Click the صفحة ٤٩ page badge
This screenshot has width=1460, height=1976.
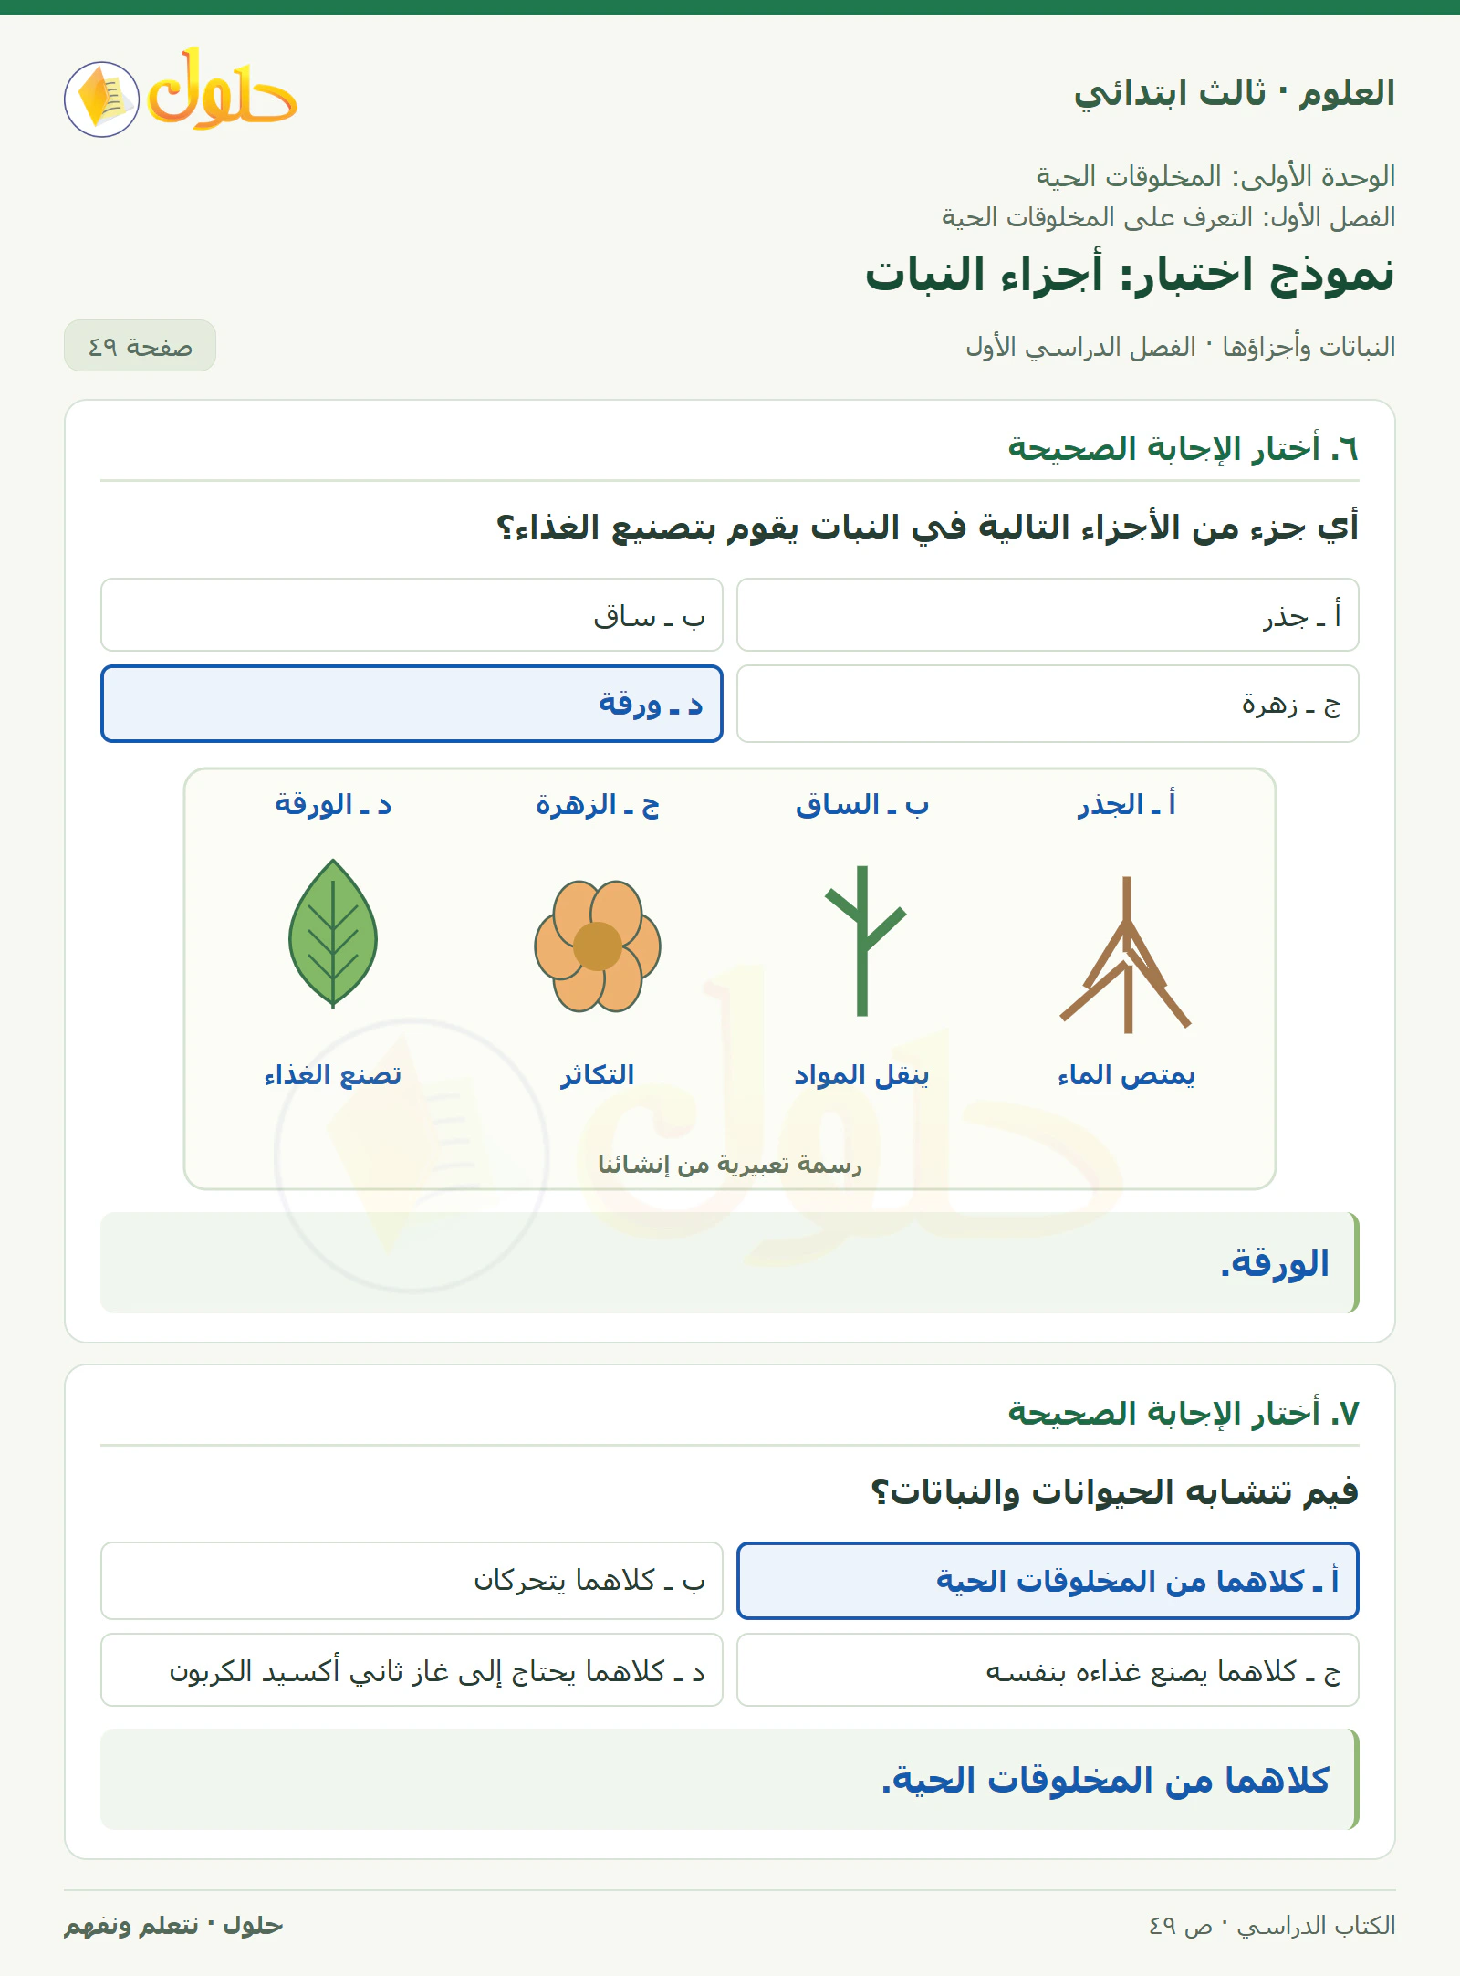(140, 346)
